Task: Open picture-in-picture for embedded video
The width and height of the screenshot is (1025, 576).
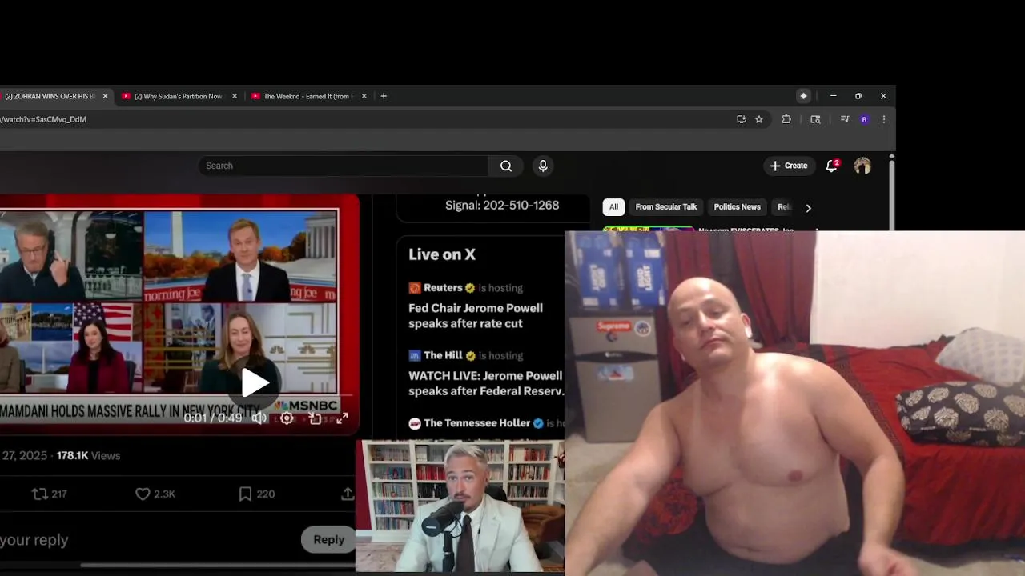Action: 315,418
